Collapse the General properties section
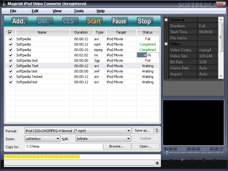 166,20
